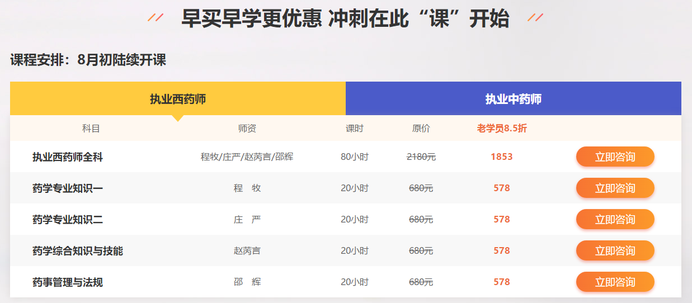Click the 老学员8.5折 column header

point(501,129)
